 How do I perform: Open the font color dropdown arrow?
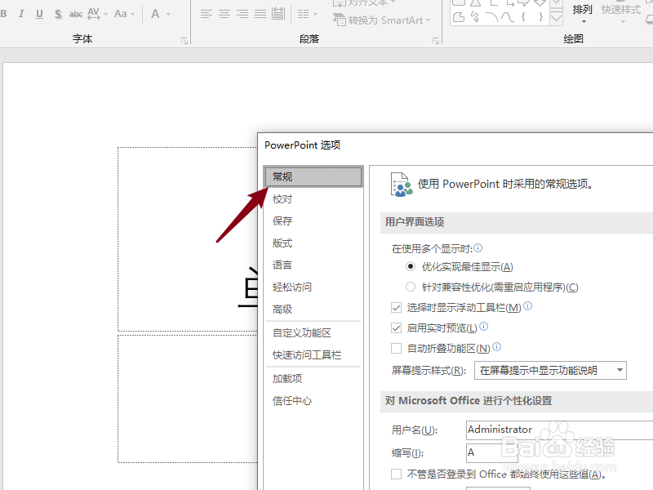[169, 14]
